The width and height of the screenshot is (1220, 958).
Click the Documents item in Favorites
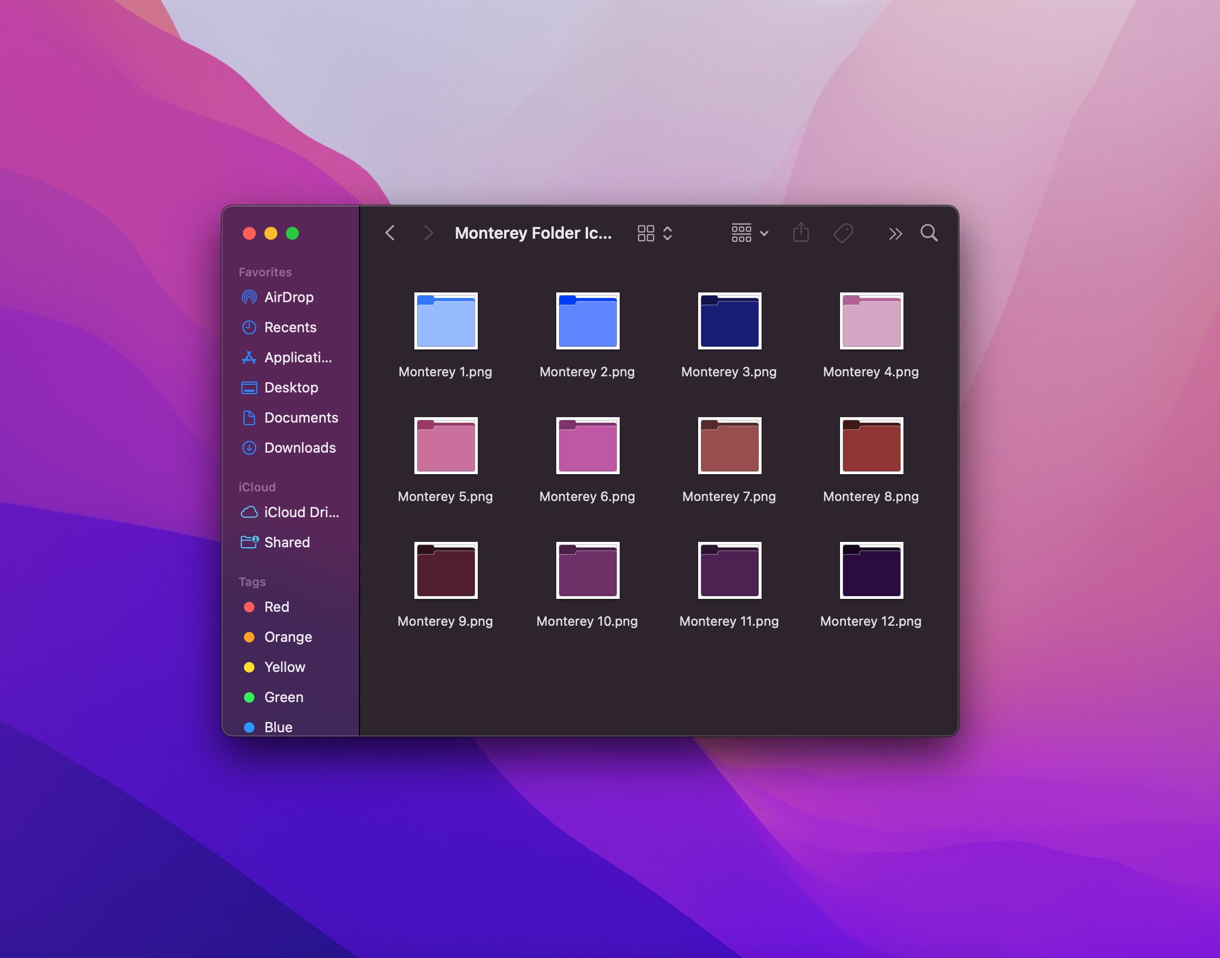pyautogui.click(x=301, y=417)
